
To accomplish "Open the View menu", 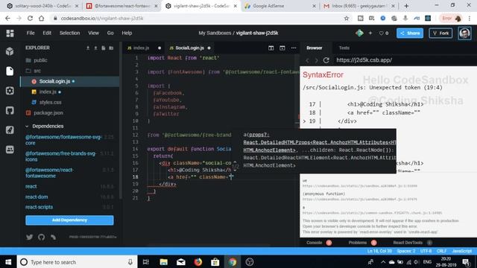I will click(93, 33).
